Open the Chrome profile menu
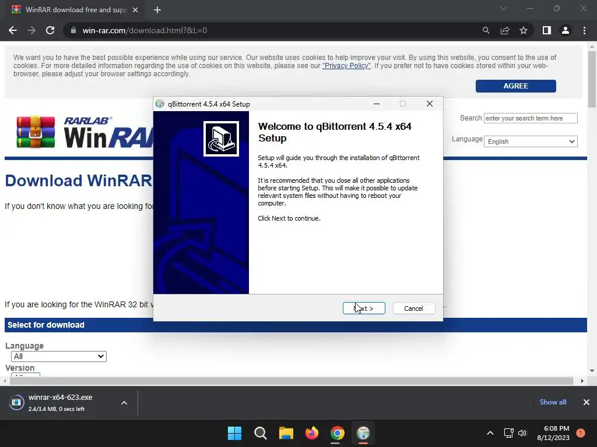 [x=566, y=30]
